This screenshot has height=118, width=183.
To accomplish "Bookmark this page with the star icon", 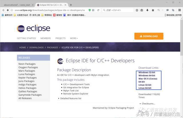I will [137, 10].
